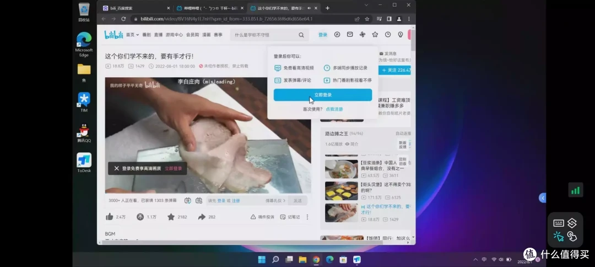Open the video more-options three dots

[x=307, y=217]
